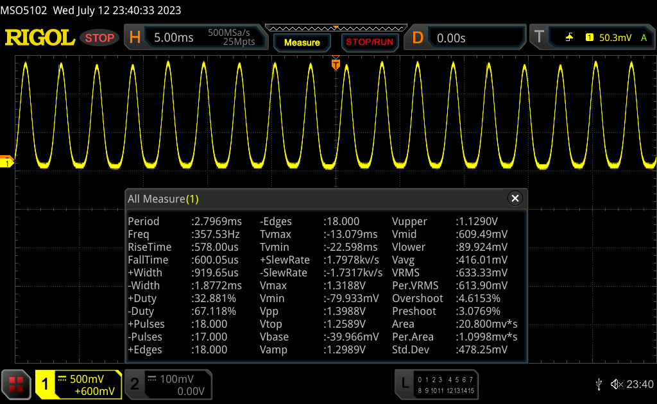Select the Std.Dev 478.25mV measurement

tap(450, 349)
